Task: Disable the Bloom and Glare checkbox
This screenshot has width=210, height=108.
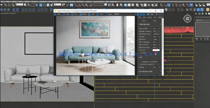Action: coord(160,72)
